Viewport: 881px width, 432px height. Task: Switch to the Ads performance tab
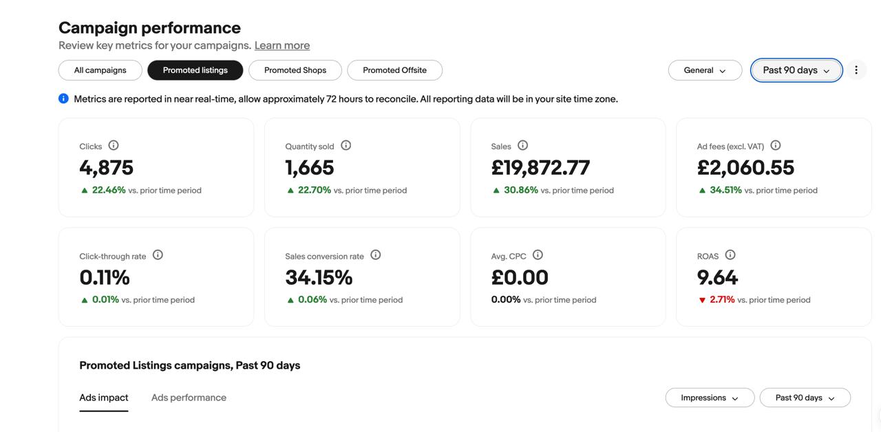189,398
